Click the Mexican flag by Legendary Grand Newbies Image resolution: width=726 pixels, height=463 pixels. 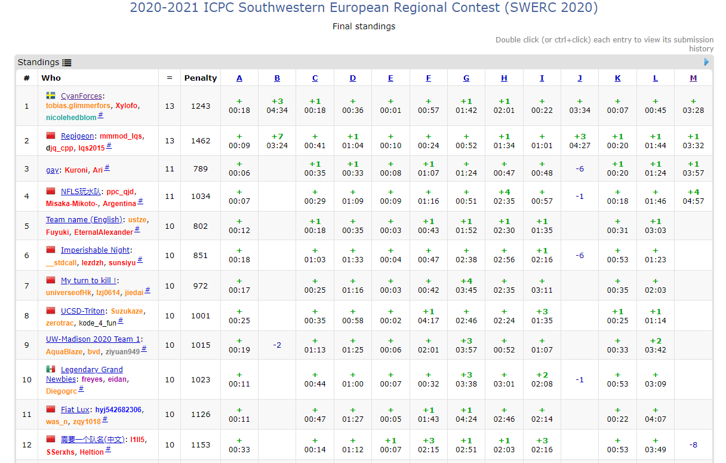click(51, 369)
